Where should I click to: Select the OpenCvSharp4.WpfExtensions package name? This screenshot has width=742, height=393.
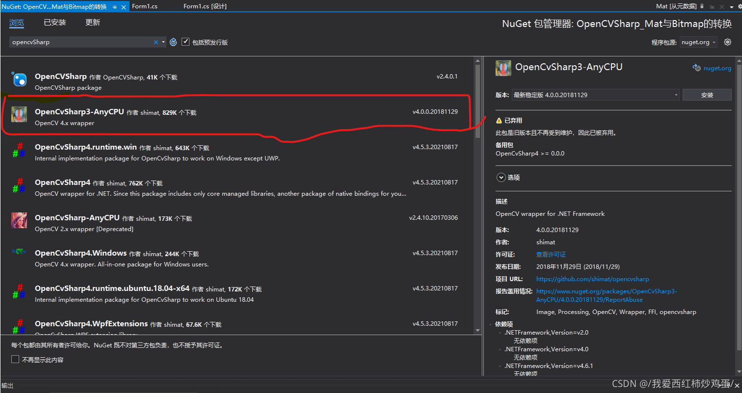[91, 324]
